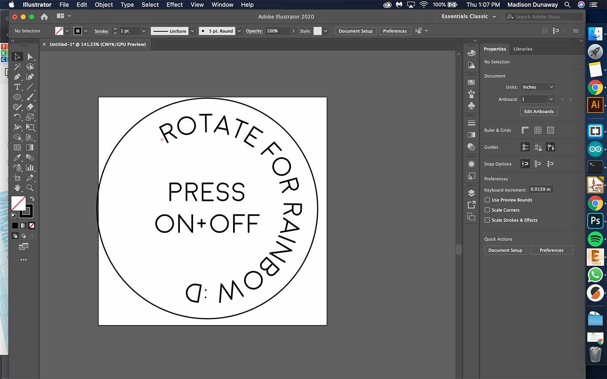Select the Pen tool

tap(17, 77)
